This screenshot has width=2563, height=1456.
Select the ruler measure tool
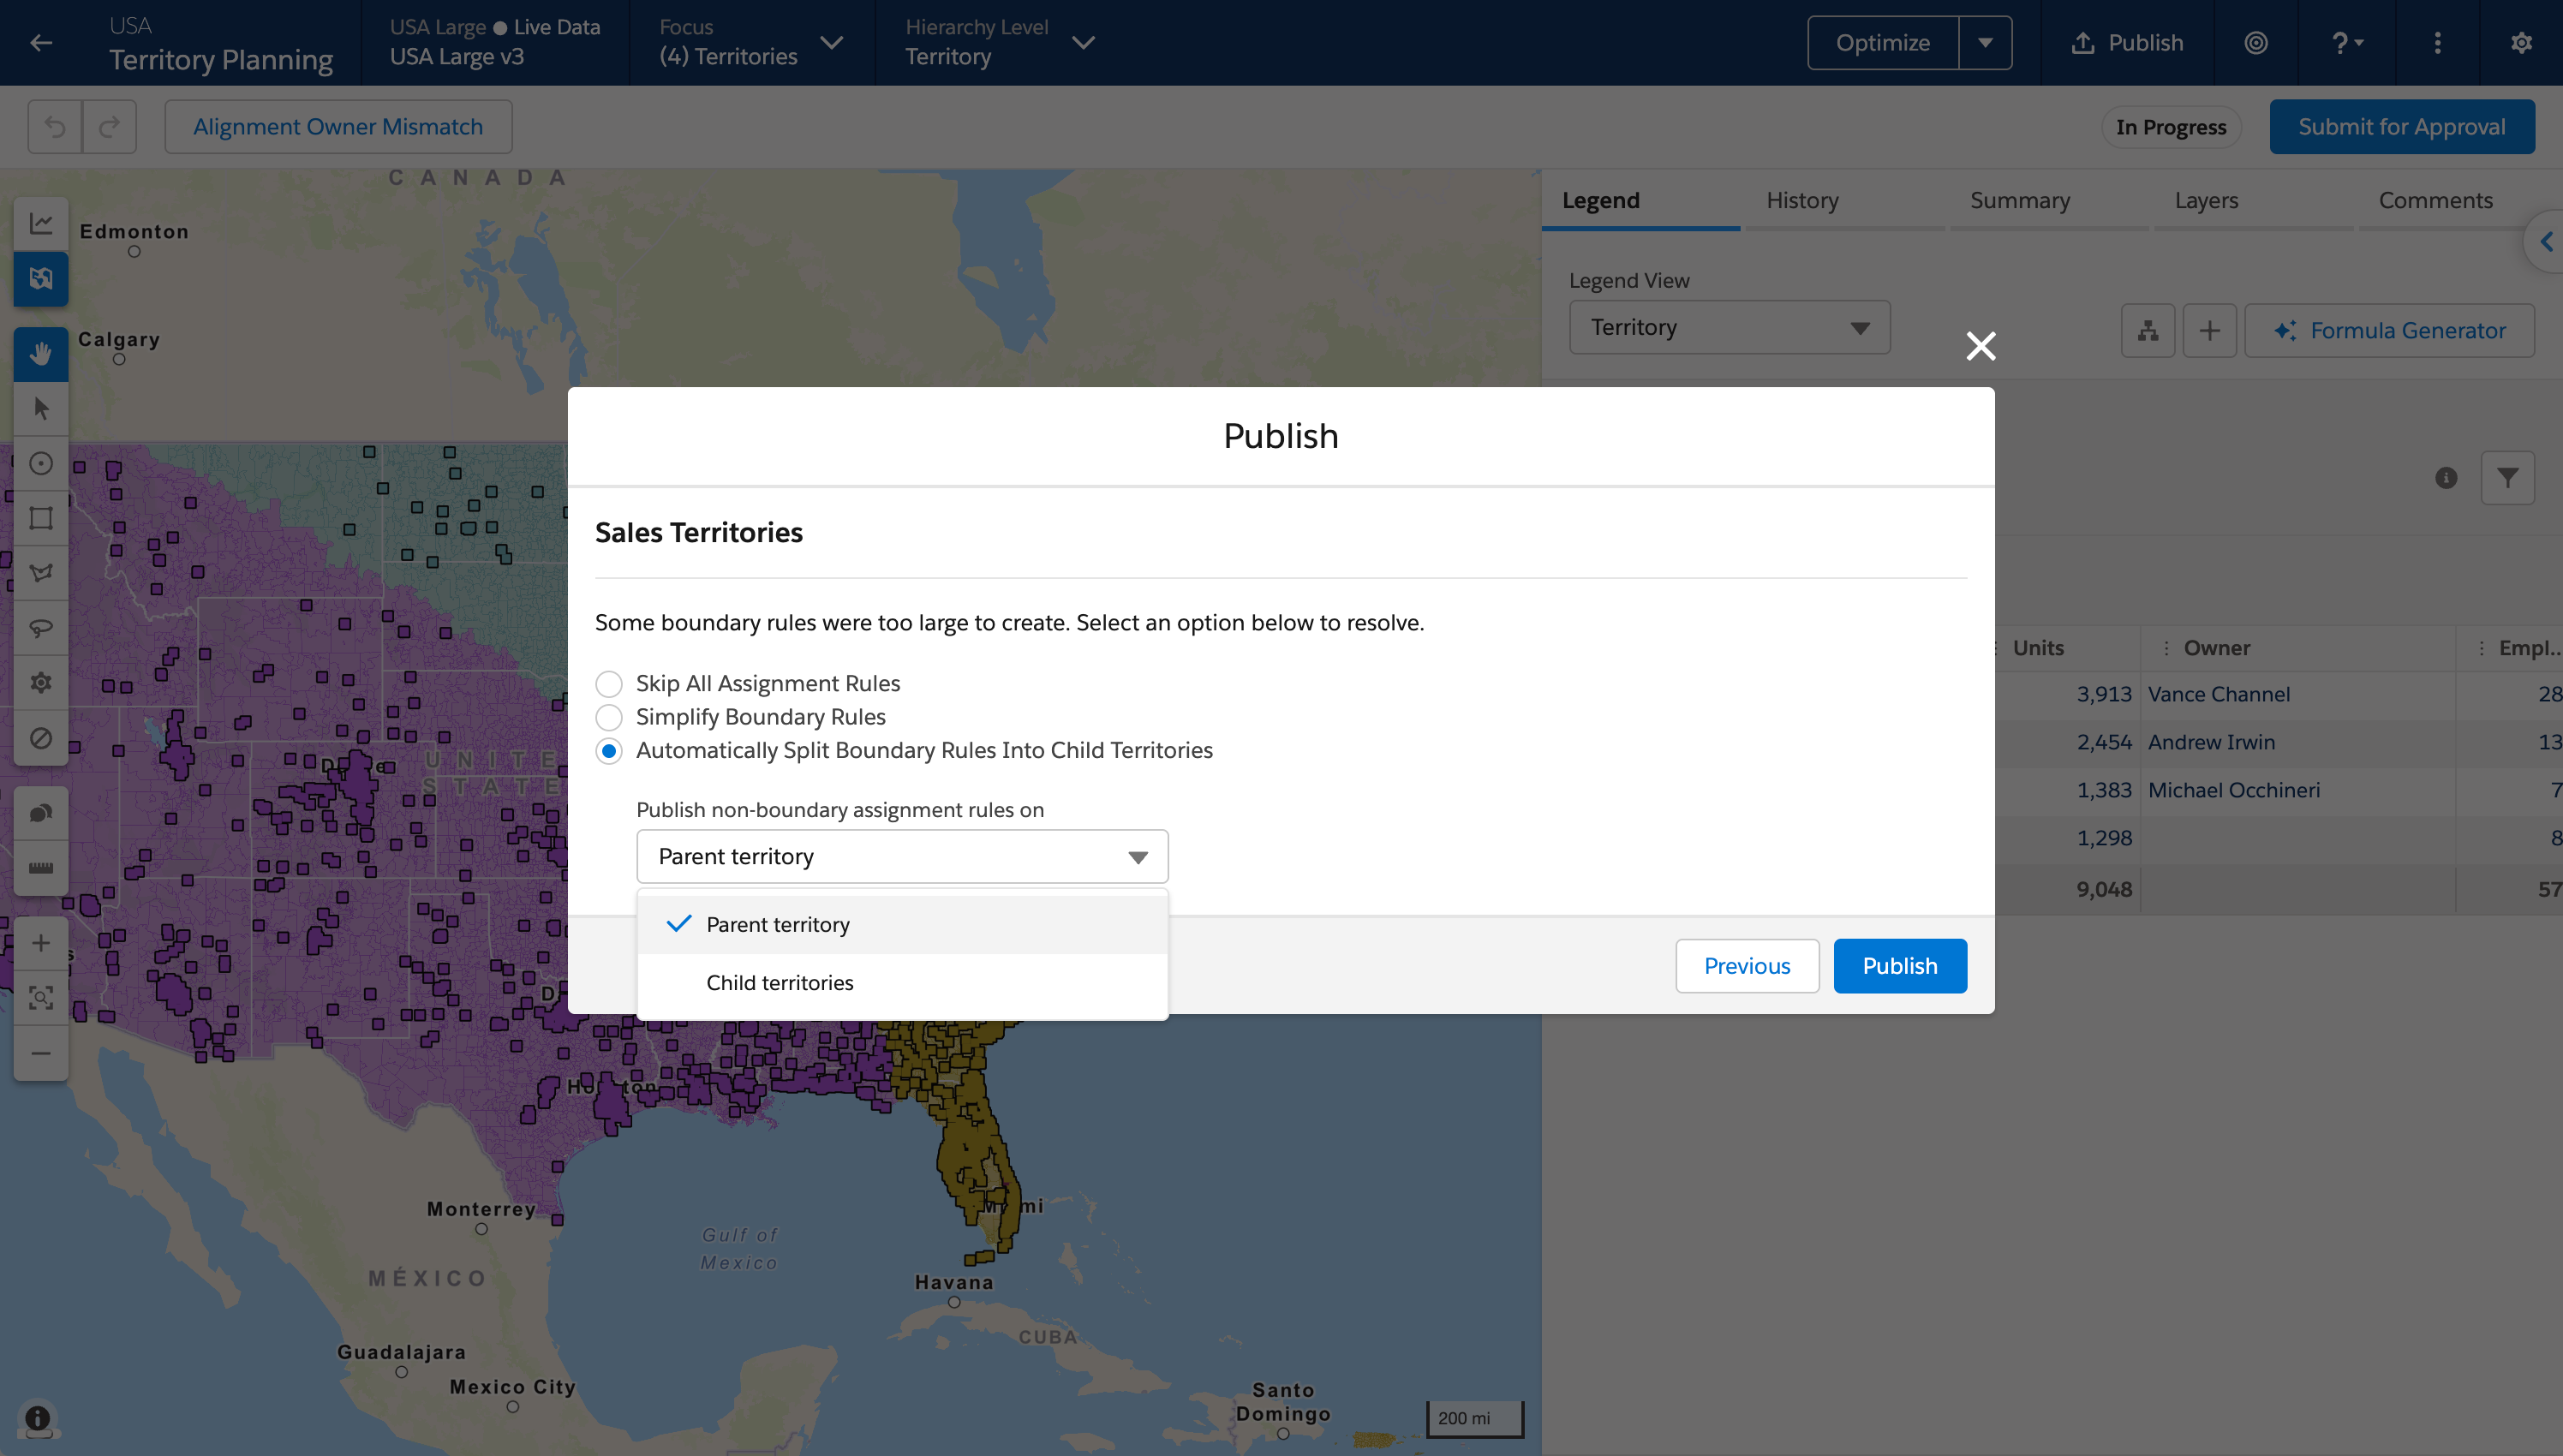(x=41, y=869)
